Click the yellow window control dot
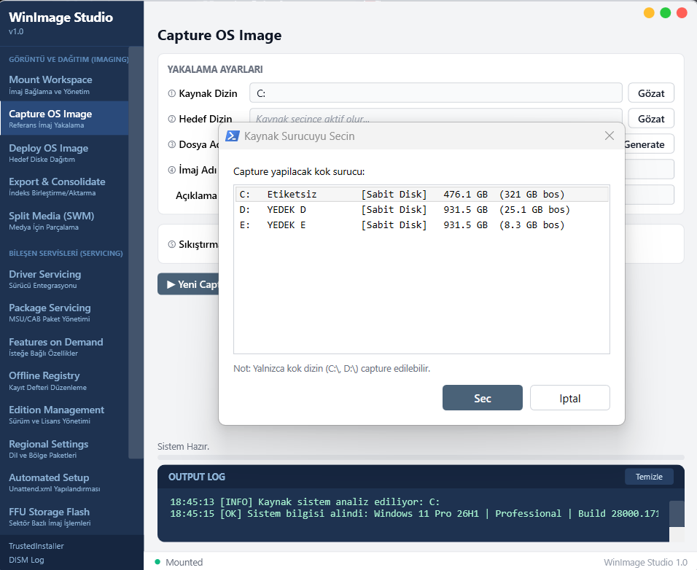The width and height of the screenshot is (697, 570). coord(649,13)
